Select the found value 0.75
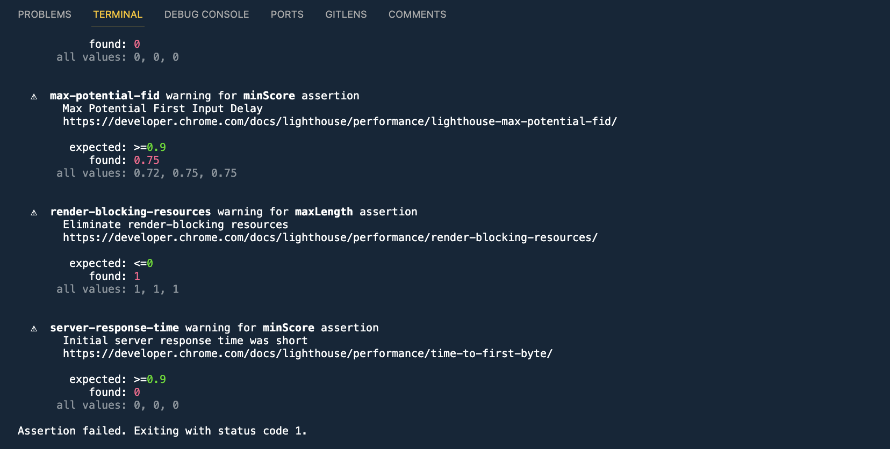The image size is (890, 449). click(146, 160)
